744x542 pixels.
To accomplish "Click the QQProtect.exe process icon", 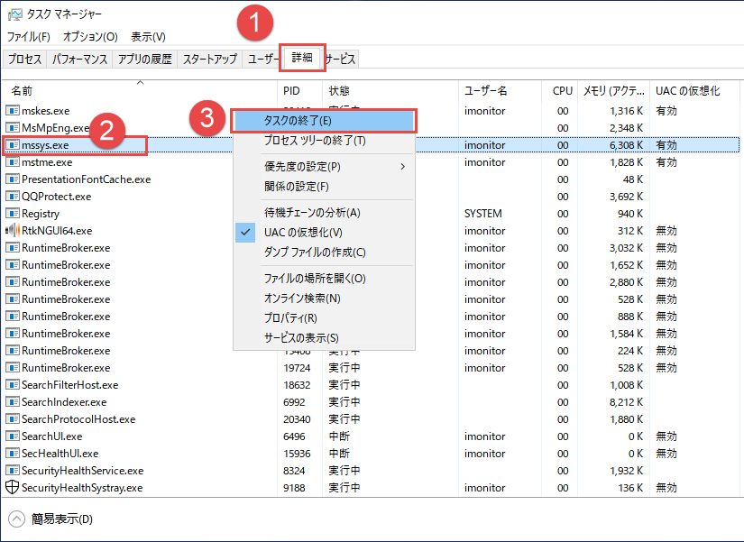I will click(x=13, y=197).
